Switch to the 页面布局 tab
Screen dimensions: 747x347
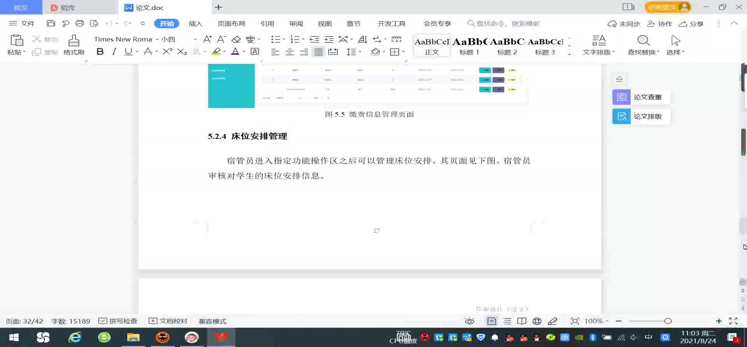231,24
